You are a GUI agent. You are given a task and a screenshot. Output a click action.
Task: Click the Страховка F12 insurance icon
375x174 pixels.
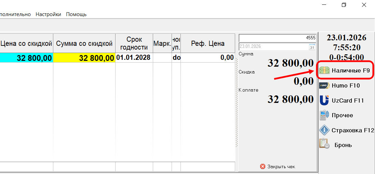point(324,130)
